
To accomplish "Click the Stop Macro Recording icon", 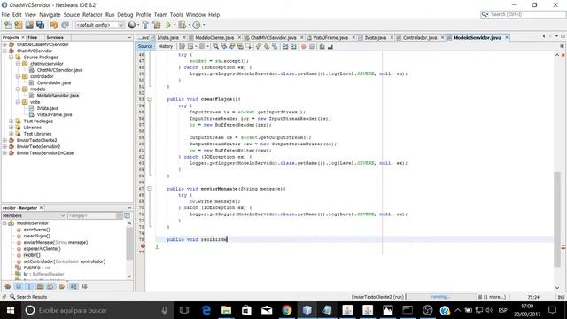I will [x=312, y=46].
